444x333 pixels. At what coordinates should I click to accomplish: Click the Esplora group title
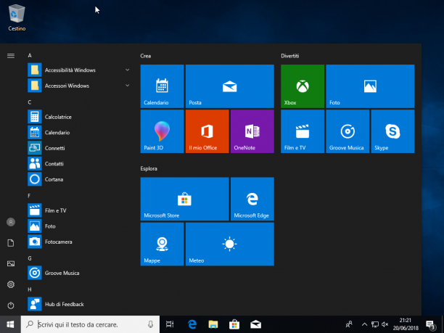coord(149,168)
